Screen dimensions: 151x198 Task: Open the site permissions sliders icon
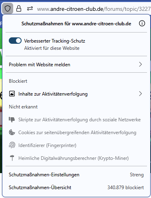pos(30,9)
